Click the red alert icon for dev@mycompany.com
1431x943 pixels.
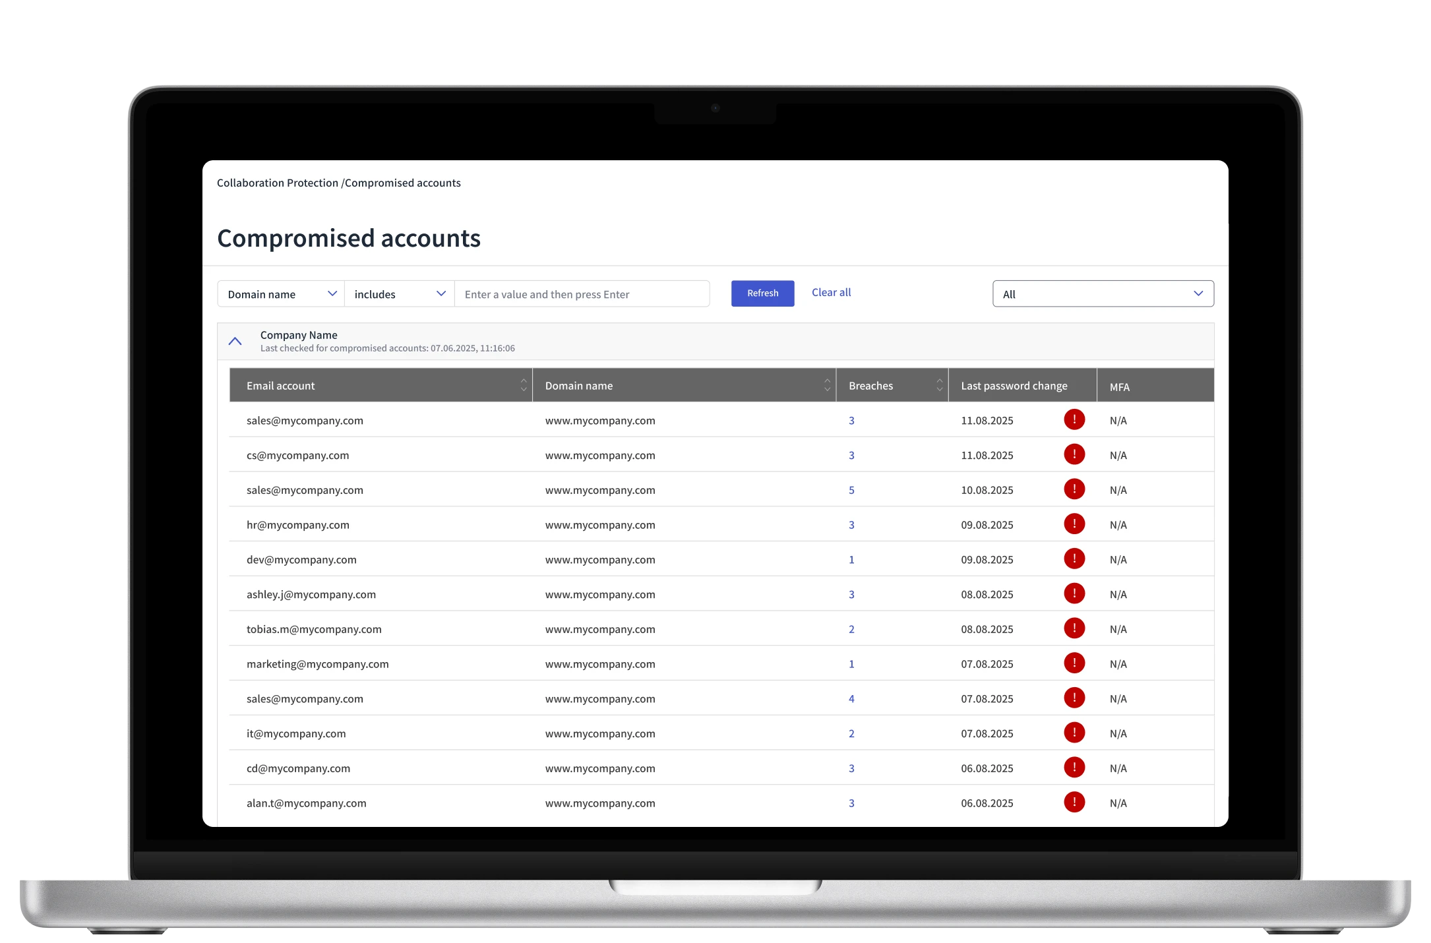[x=1074, y=559]
